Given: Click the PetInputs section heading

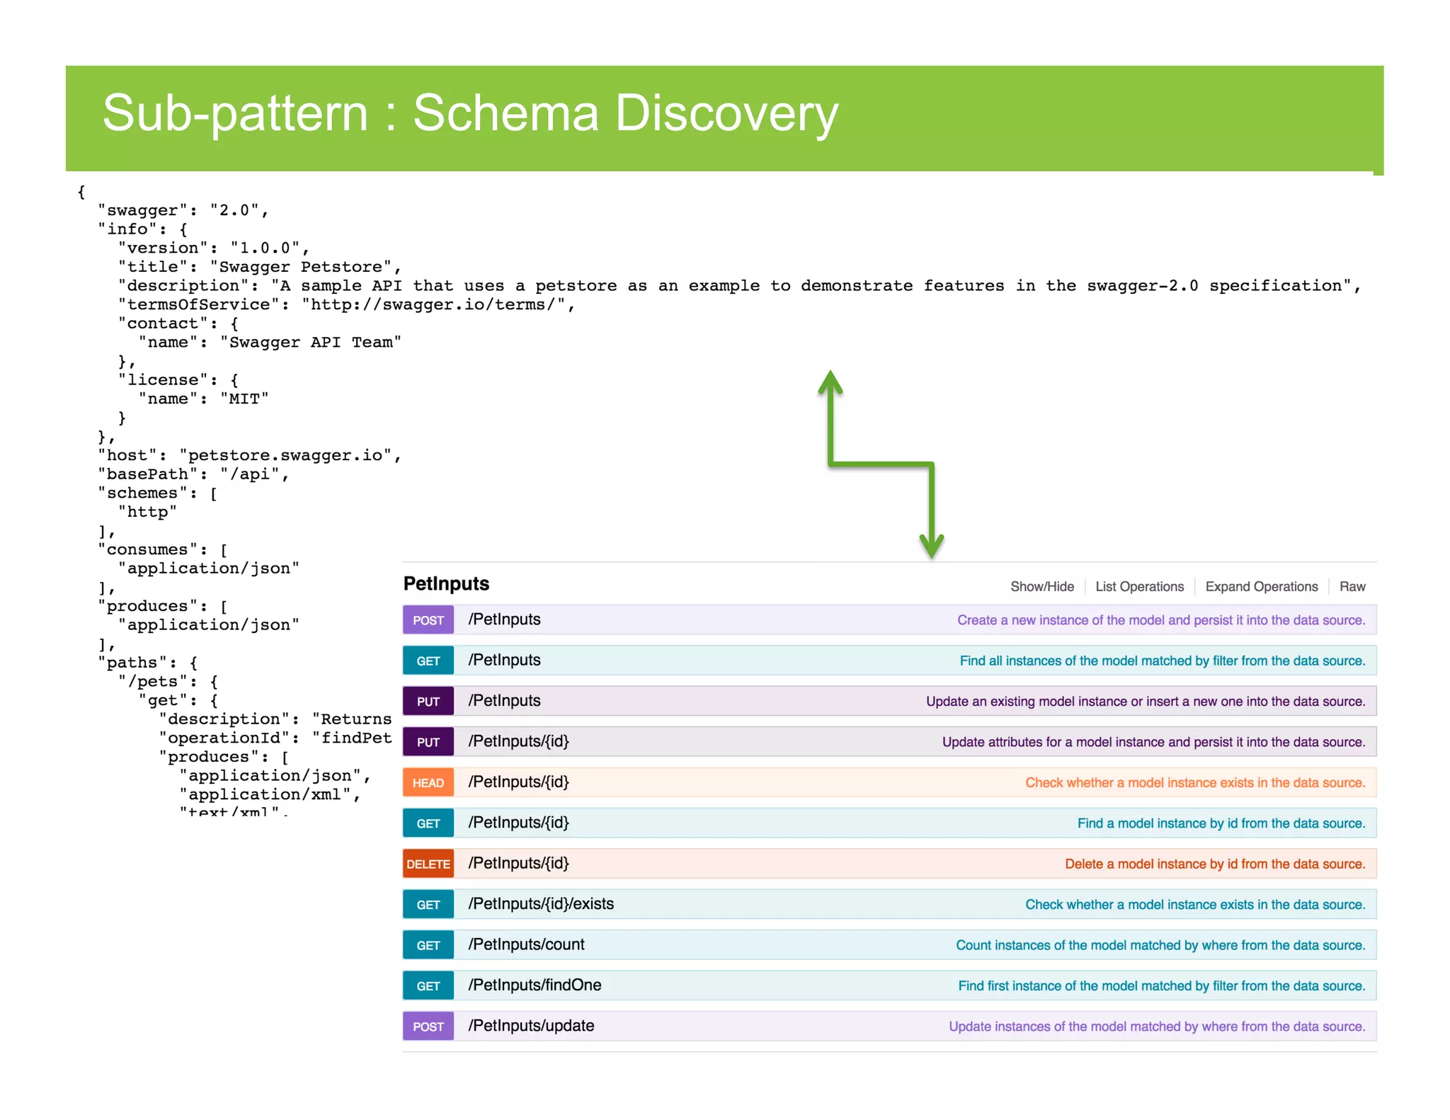Looking at the screenshot, I should (x=446, y=583).
